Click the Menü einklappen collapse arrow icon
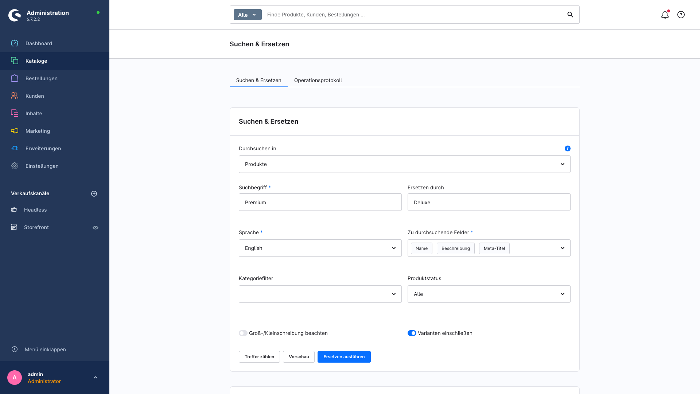Image resolution: width=700 pixels, height=394 pixels. pos(15,349)
